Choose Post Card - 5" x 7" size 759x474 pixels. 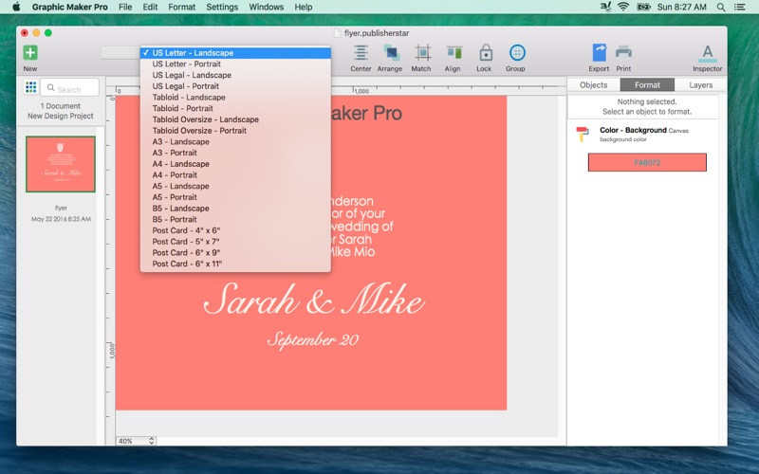tap(235, 242)
